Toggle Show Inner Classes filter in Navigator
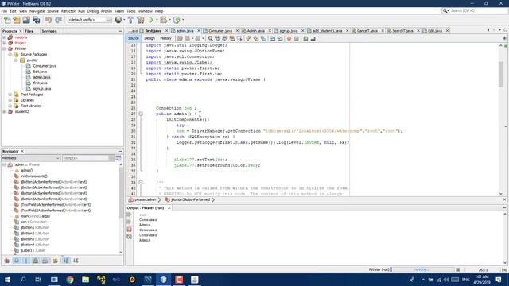Image resolution: width=509 pixels, height=286 pixels. tap(45, 261)
